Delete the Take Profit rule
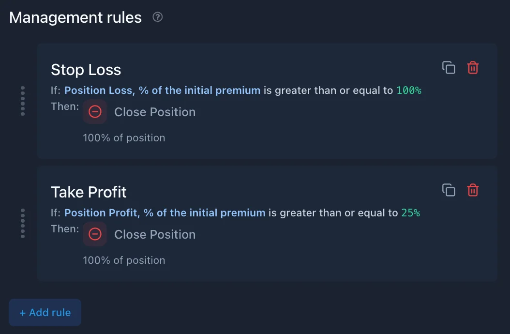 pos(473,190)
